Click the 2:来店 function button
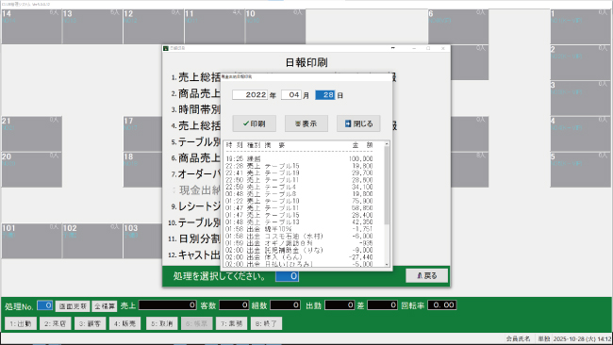 (55, 323)
